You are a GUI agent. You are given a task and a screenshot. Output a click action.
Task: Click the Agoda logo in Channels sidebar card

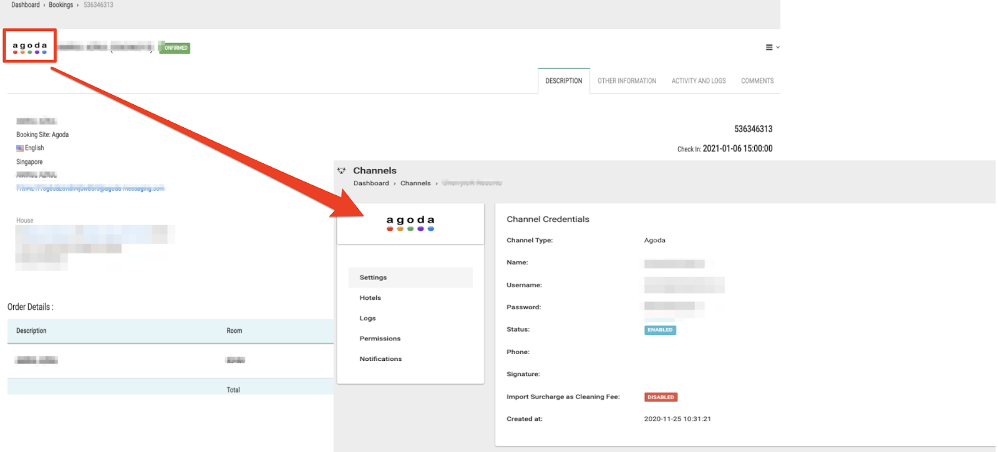[410, 223]
